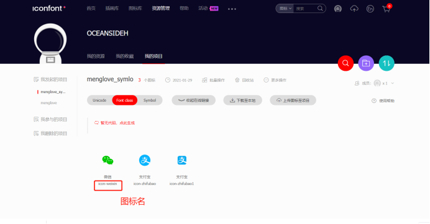This screenshot has height=224, width=430.
Task: Focus the top search input field
Action: (x=305, y=9)
